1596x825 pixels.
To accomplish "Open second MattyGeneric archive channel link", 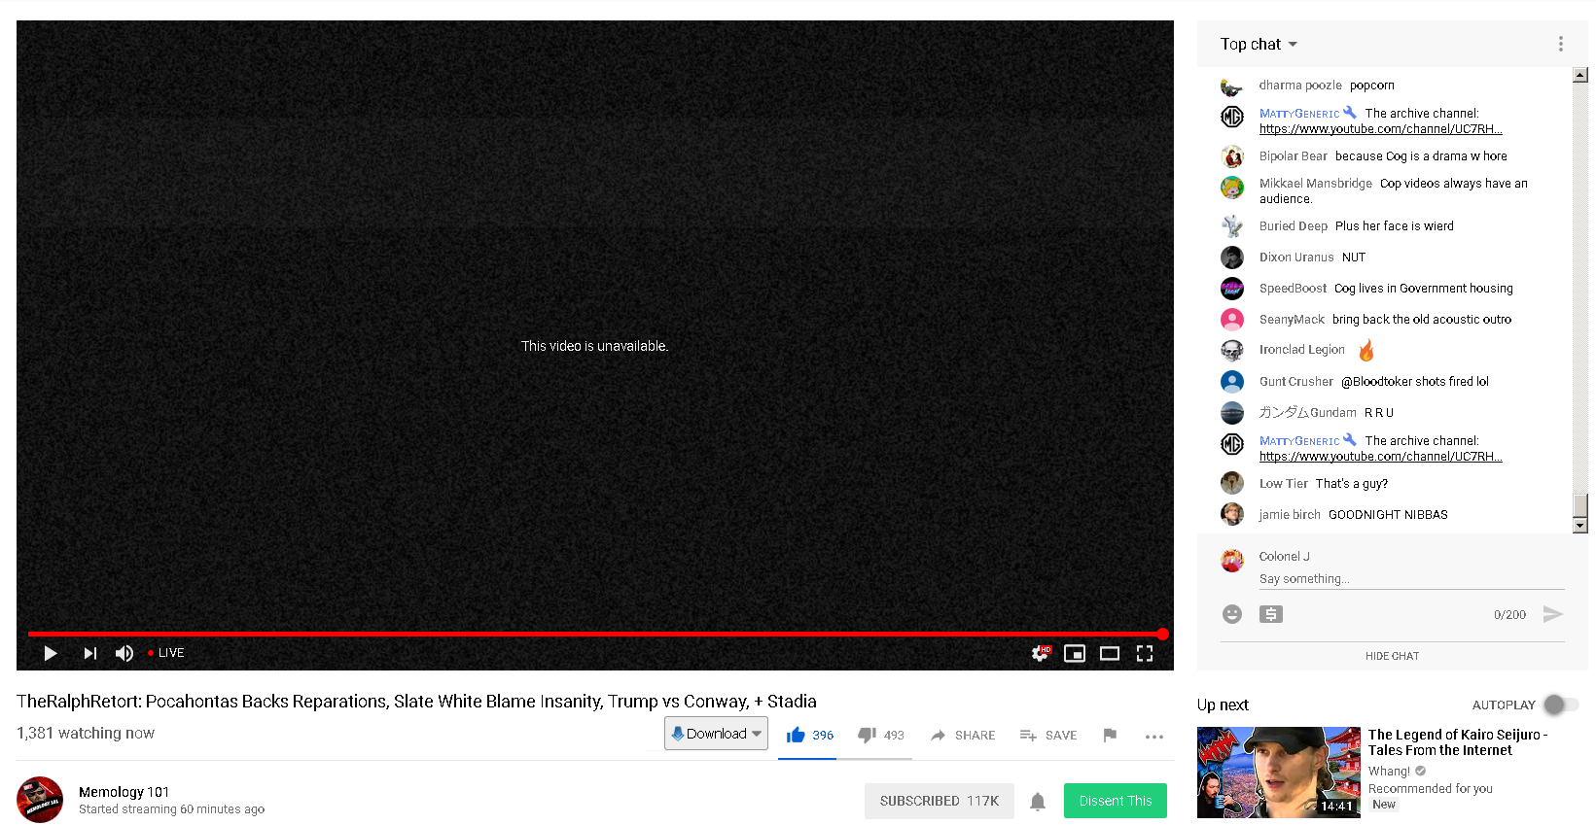I will pyautogui.click(x=1380, y=457).
